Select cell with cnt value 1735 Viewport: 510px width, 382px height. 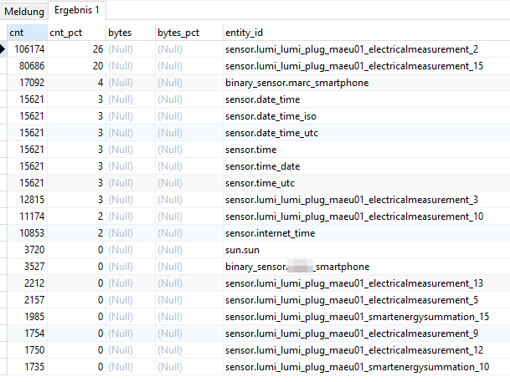coord(28,367)
